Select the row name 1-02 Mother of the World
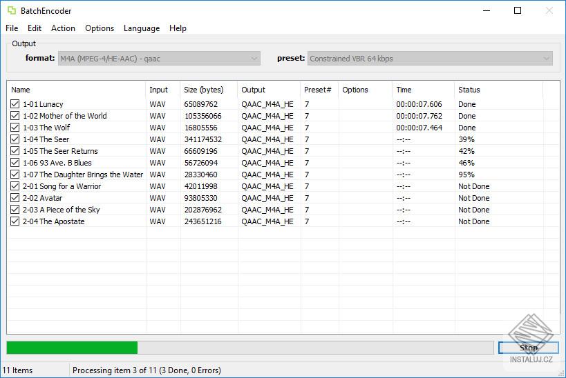 (65, 116)
